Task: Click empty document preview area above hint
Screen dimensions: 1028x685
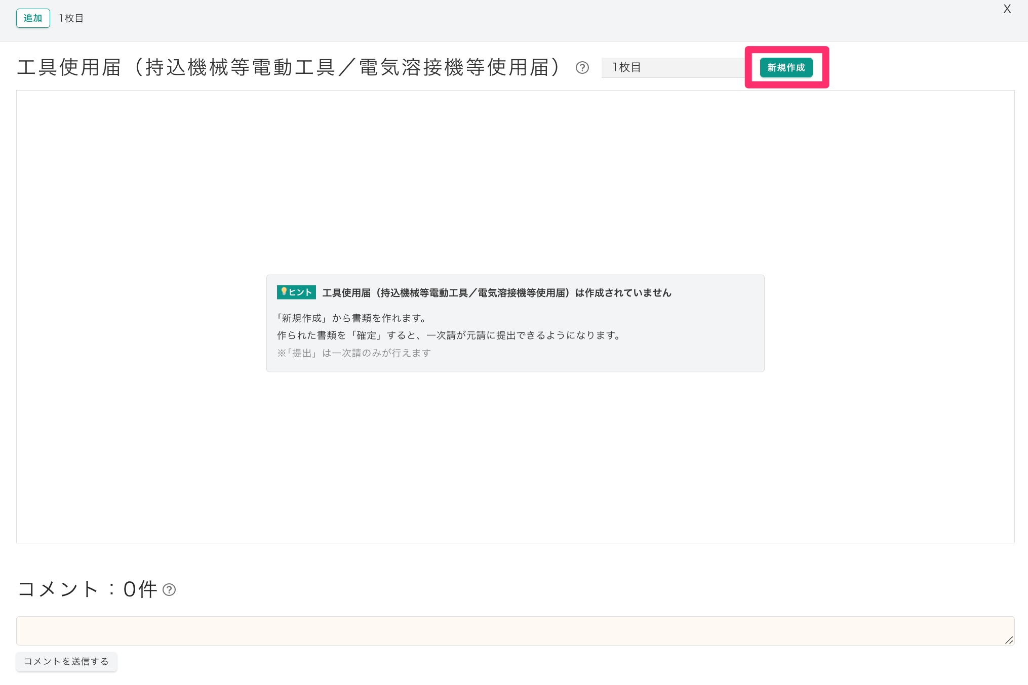Action: (x=515, y=182)
